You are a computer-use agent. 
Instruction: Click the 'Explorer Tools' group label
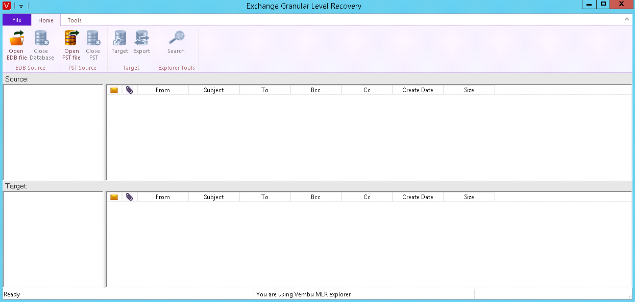point(177,68)
